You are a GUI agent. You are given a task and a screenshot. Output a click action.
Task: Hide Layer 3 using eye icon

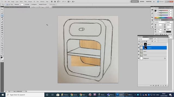point(139,48)
